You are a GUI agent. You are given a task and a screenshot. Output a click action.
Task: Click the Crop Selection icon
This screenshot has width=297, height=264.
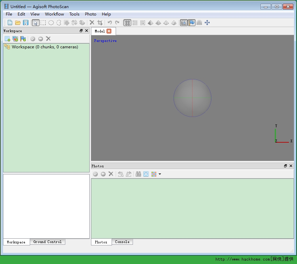click(100, 23)
